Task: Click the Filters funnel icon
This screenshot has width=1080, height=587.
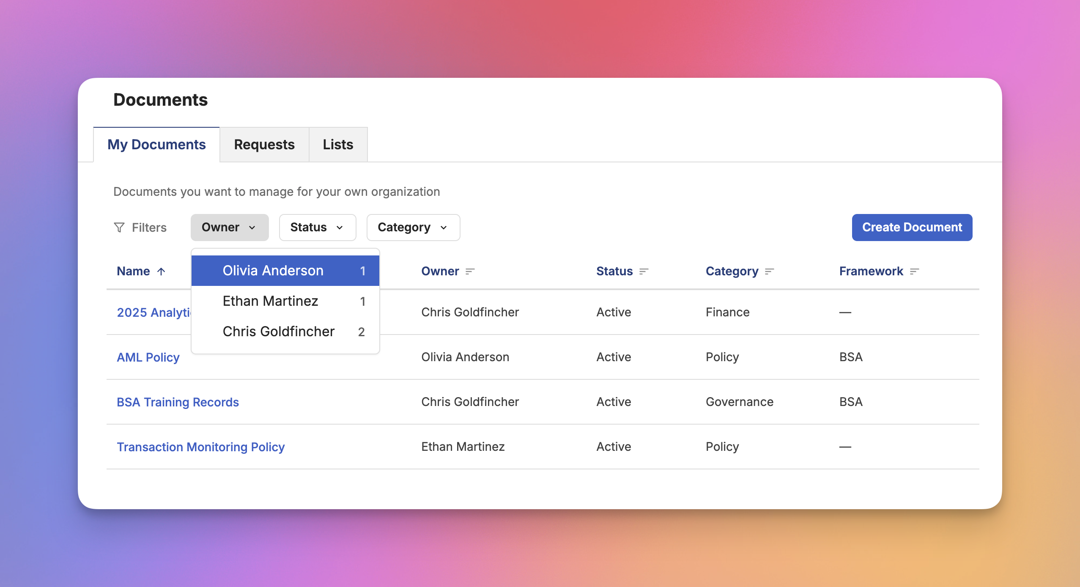Action: pyautogui.click(x=119, y=228)
